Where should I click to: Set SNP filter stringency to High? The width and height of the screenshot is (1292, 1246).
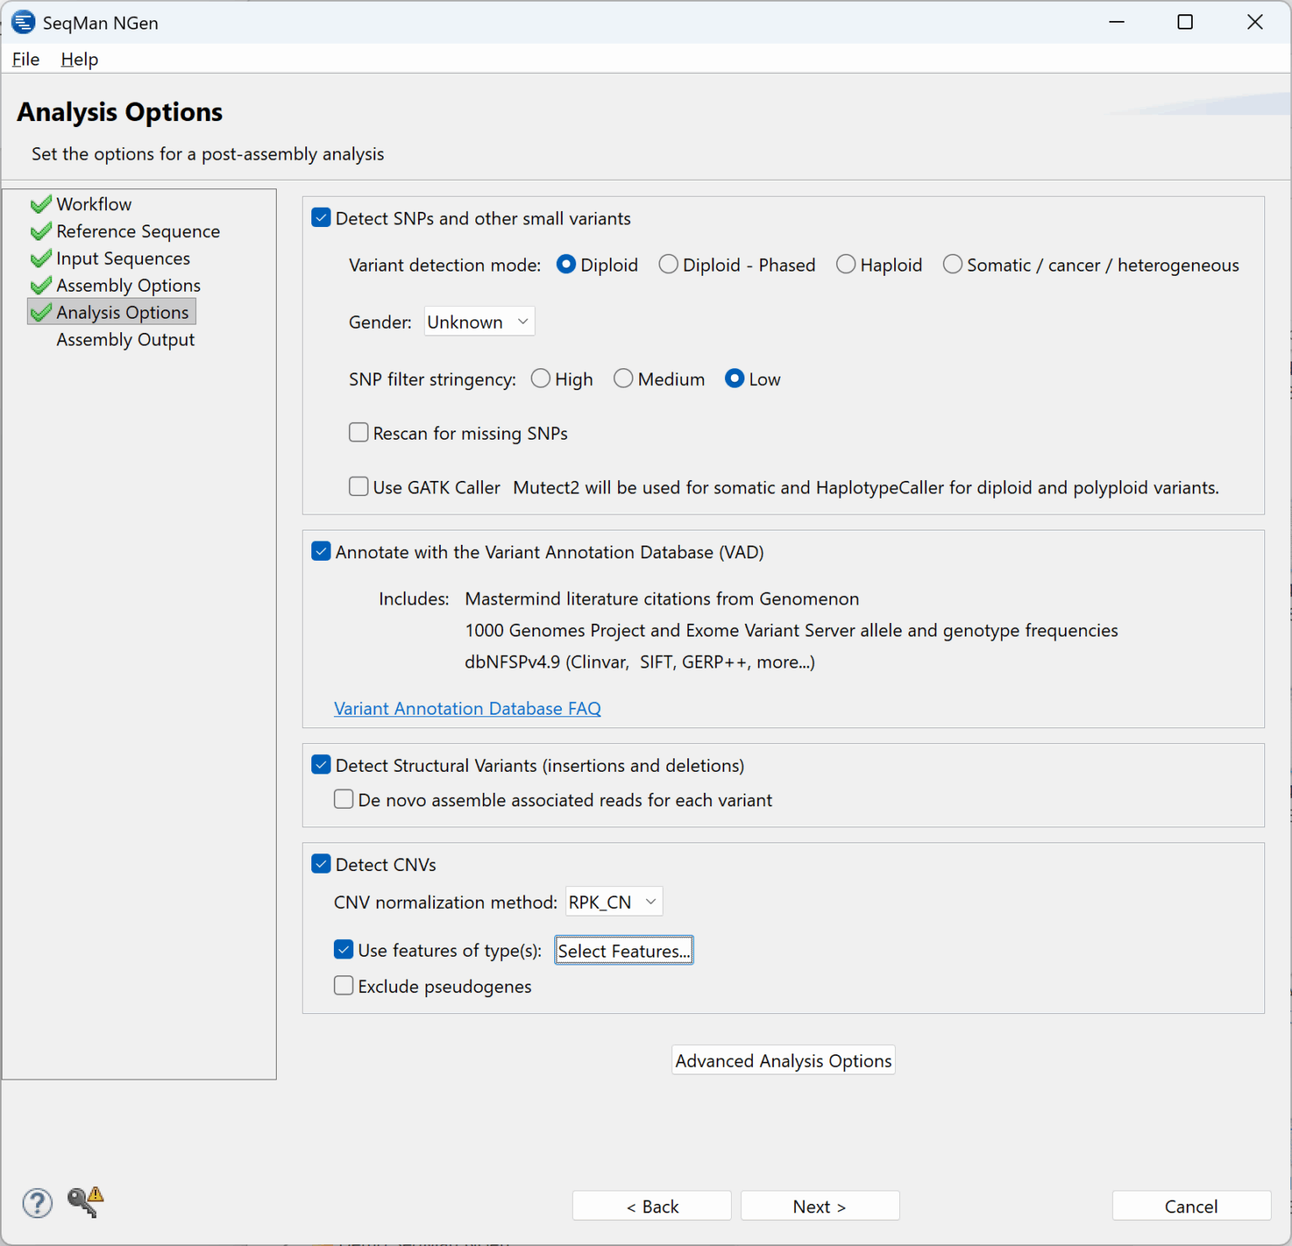pos(541,379)
